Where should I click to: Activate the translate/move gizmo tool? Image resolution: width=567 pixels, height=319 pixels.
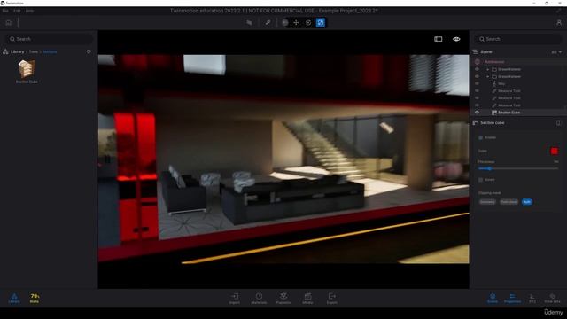(296, 23)
